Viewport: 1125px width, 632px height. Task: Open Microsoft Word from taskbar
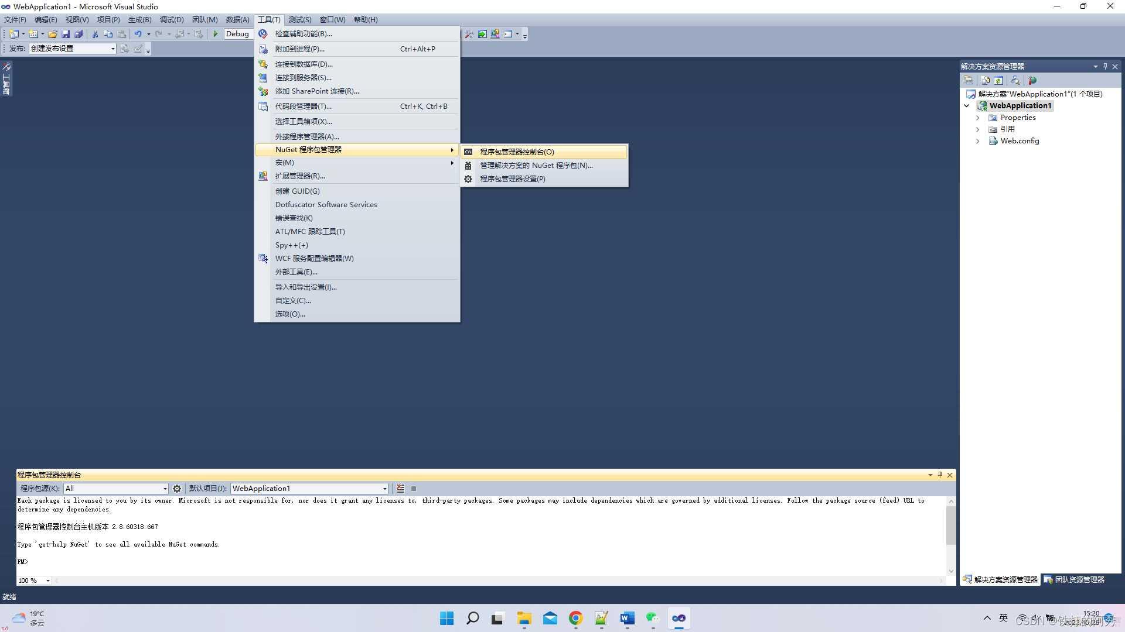(627, 619)
